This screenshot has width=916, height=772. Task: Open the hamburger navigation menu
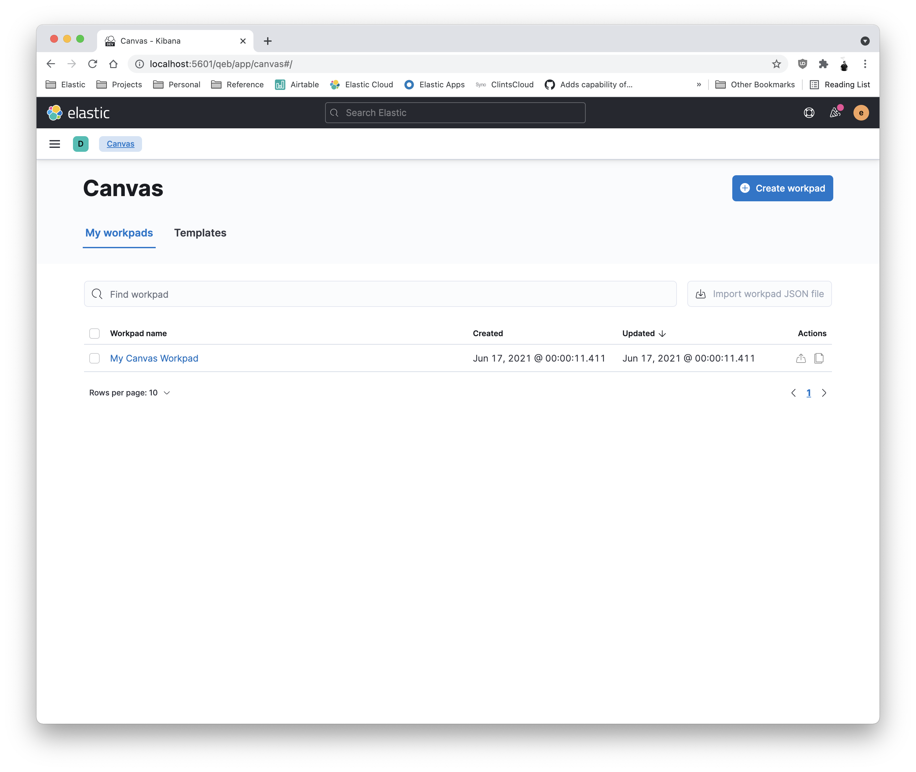click(54, 144)
